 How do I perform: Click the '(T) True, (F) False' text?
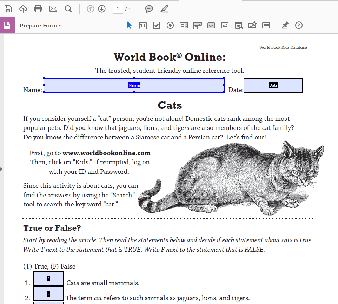pyautogui.click(x=49, y=266)
